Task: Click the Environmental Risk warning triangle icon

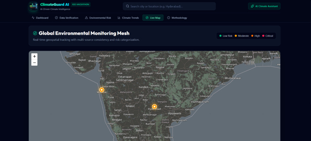Action: pyautogui.click(x=86, y=18)
